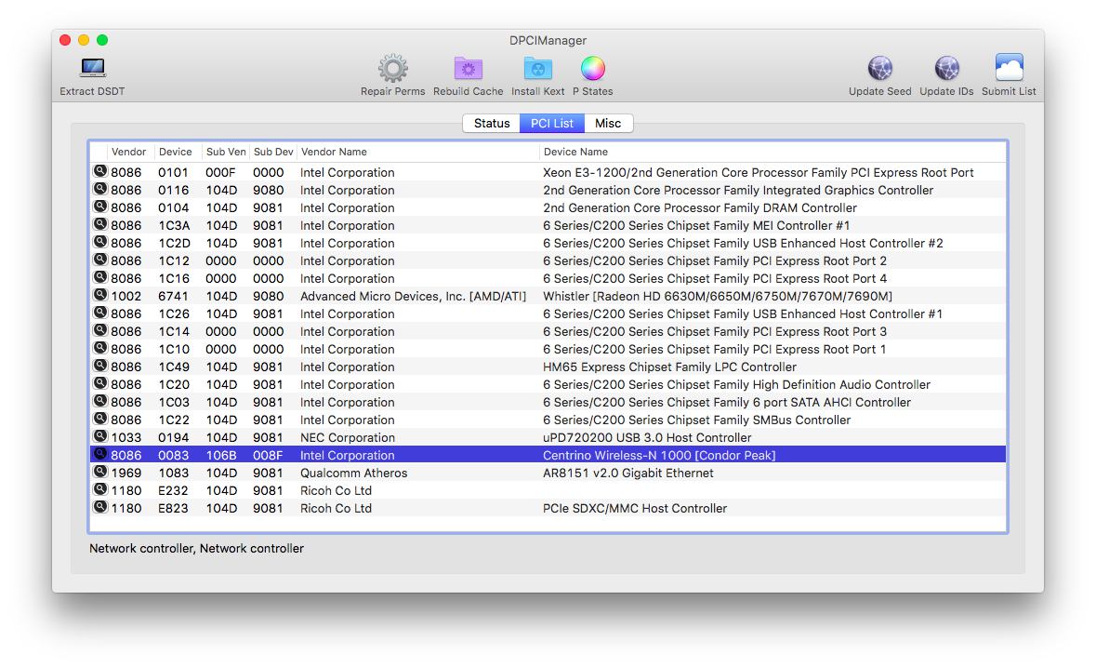Click search icon for High Definition Audio Controller row

100,383
